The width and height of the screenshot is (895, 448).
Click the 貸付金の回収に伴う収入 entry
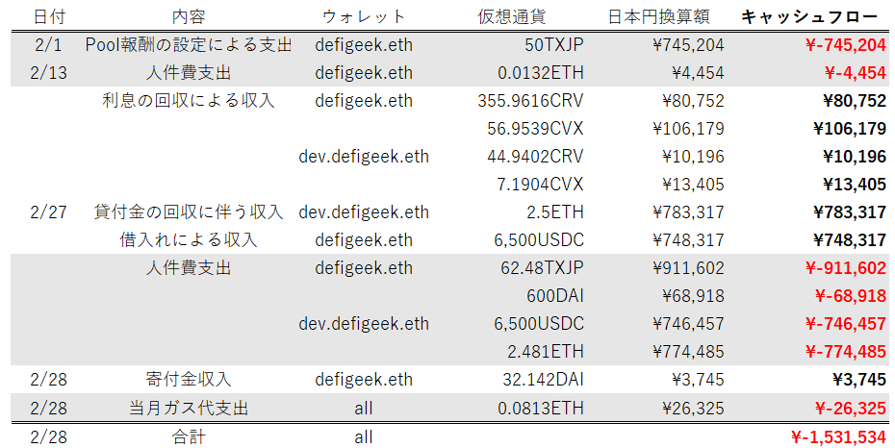(x=189, y=212)
